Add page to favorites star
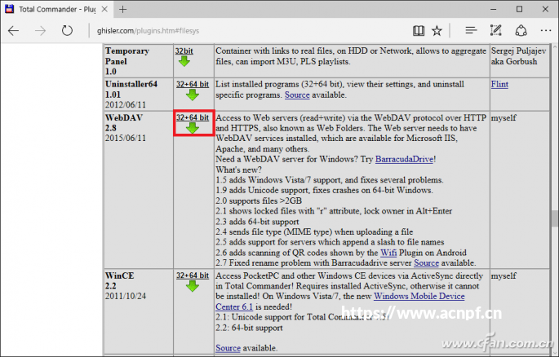 click(437, 31)
